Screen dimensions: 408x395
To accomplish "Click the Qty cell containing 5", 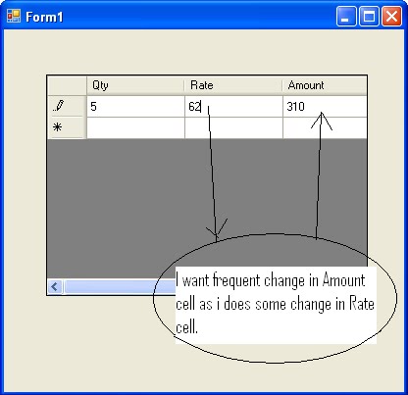I will 135,107.
